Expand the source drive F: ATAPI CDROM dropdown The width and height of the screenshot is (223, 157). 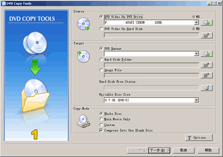pyautogui.click(x=196, y=22)
